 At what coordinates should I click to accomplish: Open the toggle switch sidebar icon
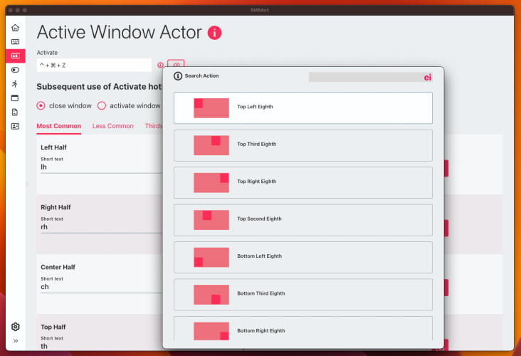click(15, 70)
